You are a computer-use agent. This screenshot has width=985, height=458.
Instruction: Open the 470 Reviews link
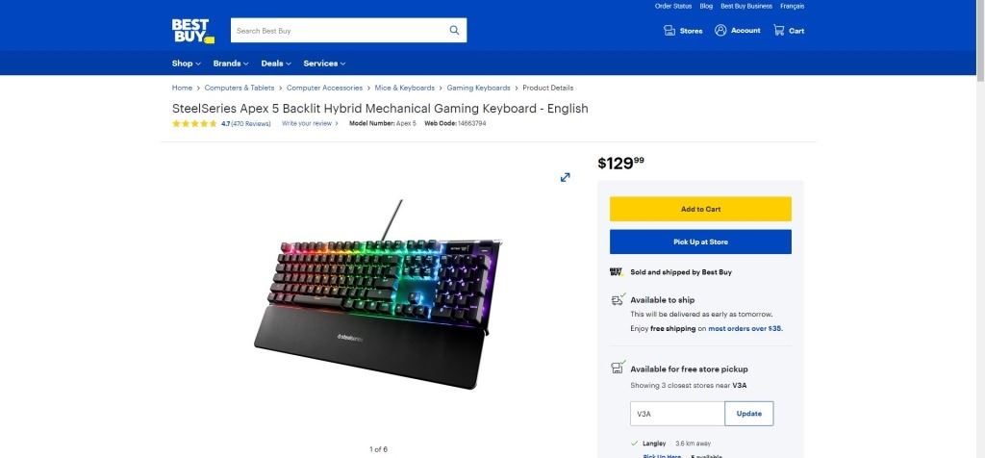click(x=251, y=124)
